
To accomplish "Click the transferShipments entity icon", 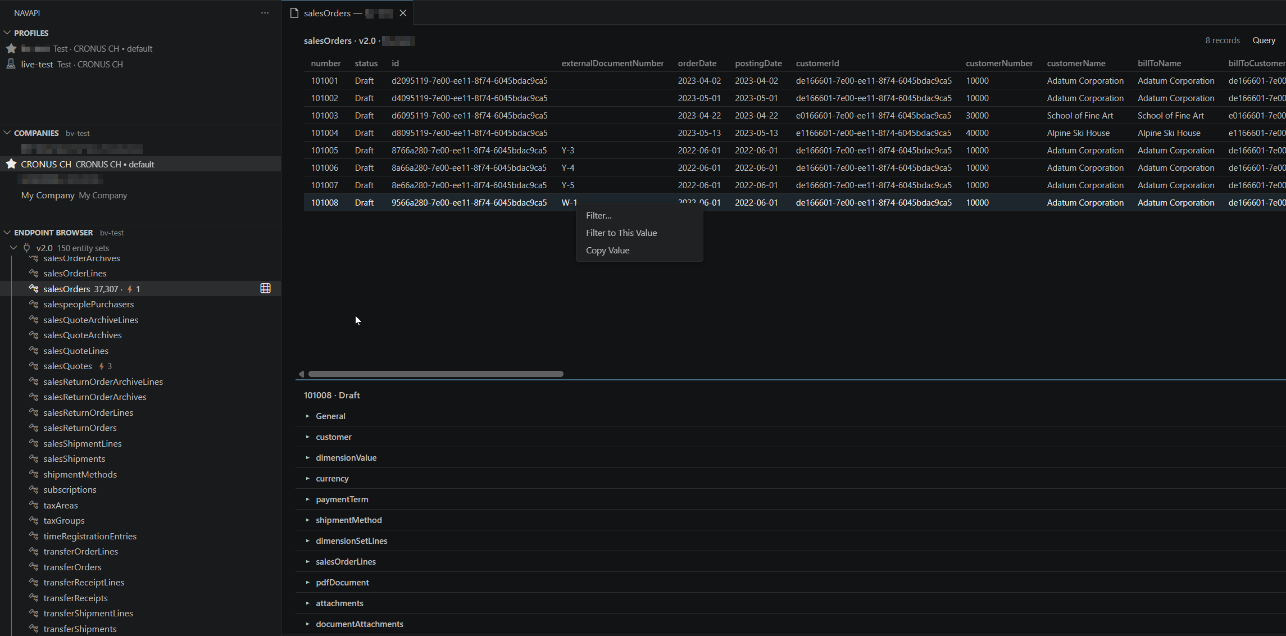I will [x=34, y=629].
